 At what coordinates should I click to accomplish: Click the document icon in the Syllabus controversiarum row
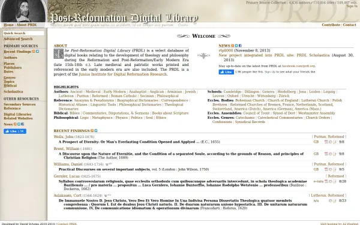pyautogui.click(x=335, y=181)
